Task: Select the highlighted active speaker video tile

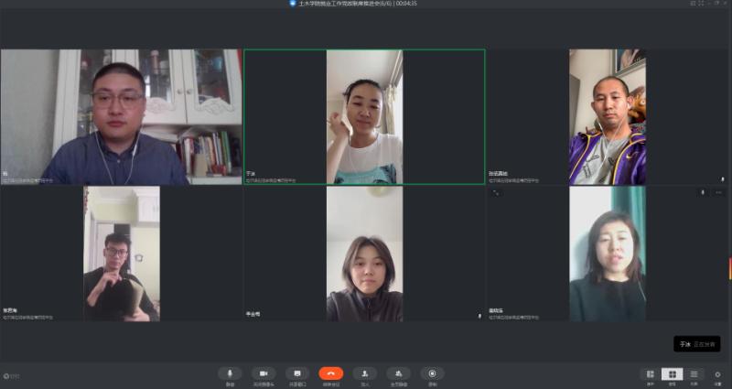Action: 364,117
